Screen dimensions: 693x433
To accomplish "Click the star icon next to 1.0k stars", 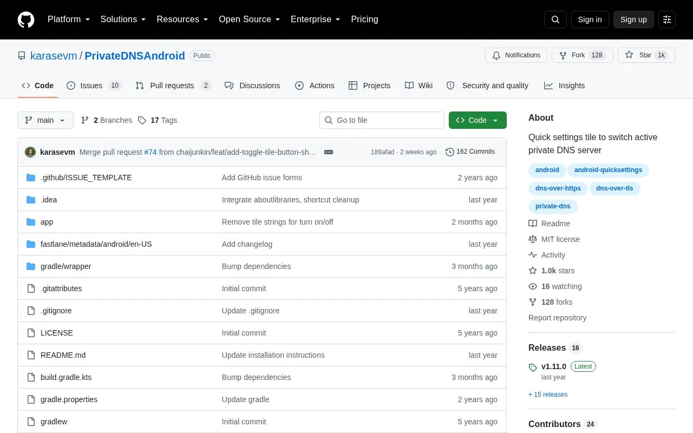I will tap(533, 271).
